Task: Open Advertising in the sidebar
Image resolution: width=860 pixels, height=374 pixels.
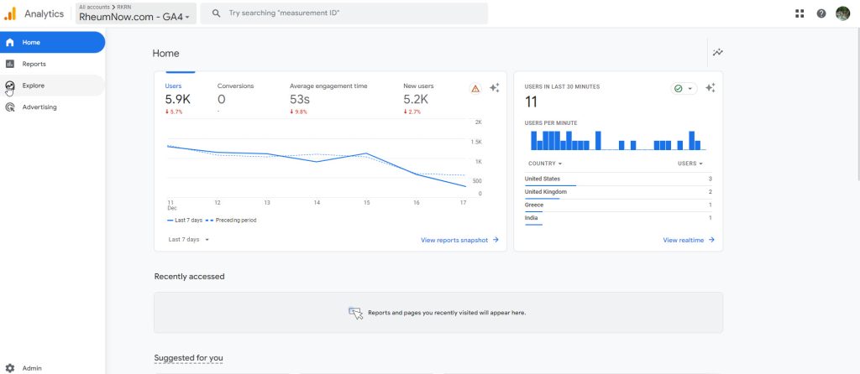Action: click(x=39, y=107)
